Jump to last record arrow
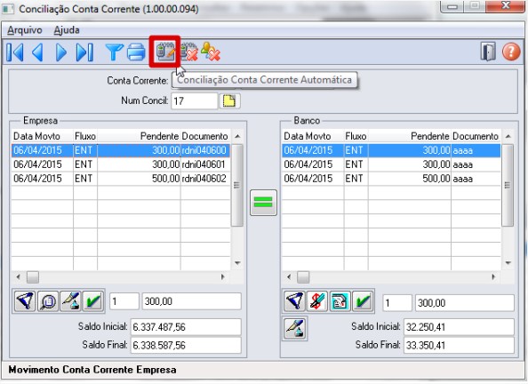Image resolution: width=528 pixels, height=384 pixels. pyautogui.click(x=84, y=52)
